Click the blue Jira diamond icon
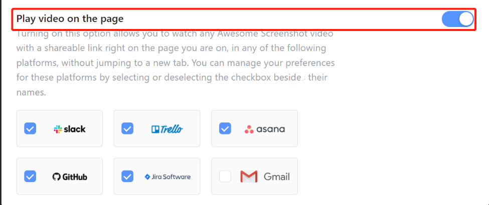 point(147,176)
